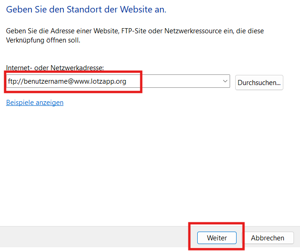Click the instruction text about FTP-Site or Netzwerkressource
300x251 pixels.
point(135,36)
